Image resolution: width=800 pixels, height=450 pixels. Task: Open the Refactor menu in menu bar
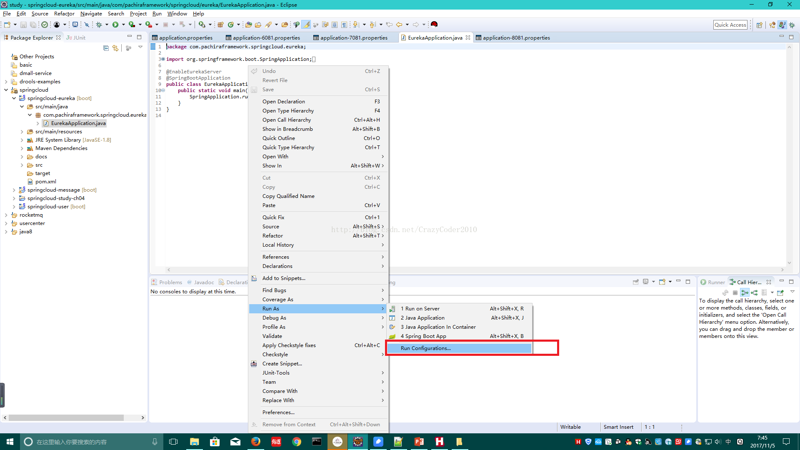pyautogui.click(x=64, y=14)
